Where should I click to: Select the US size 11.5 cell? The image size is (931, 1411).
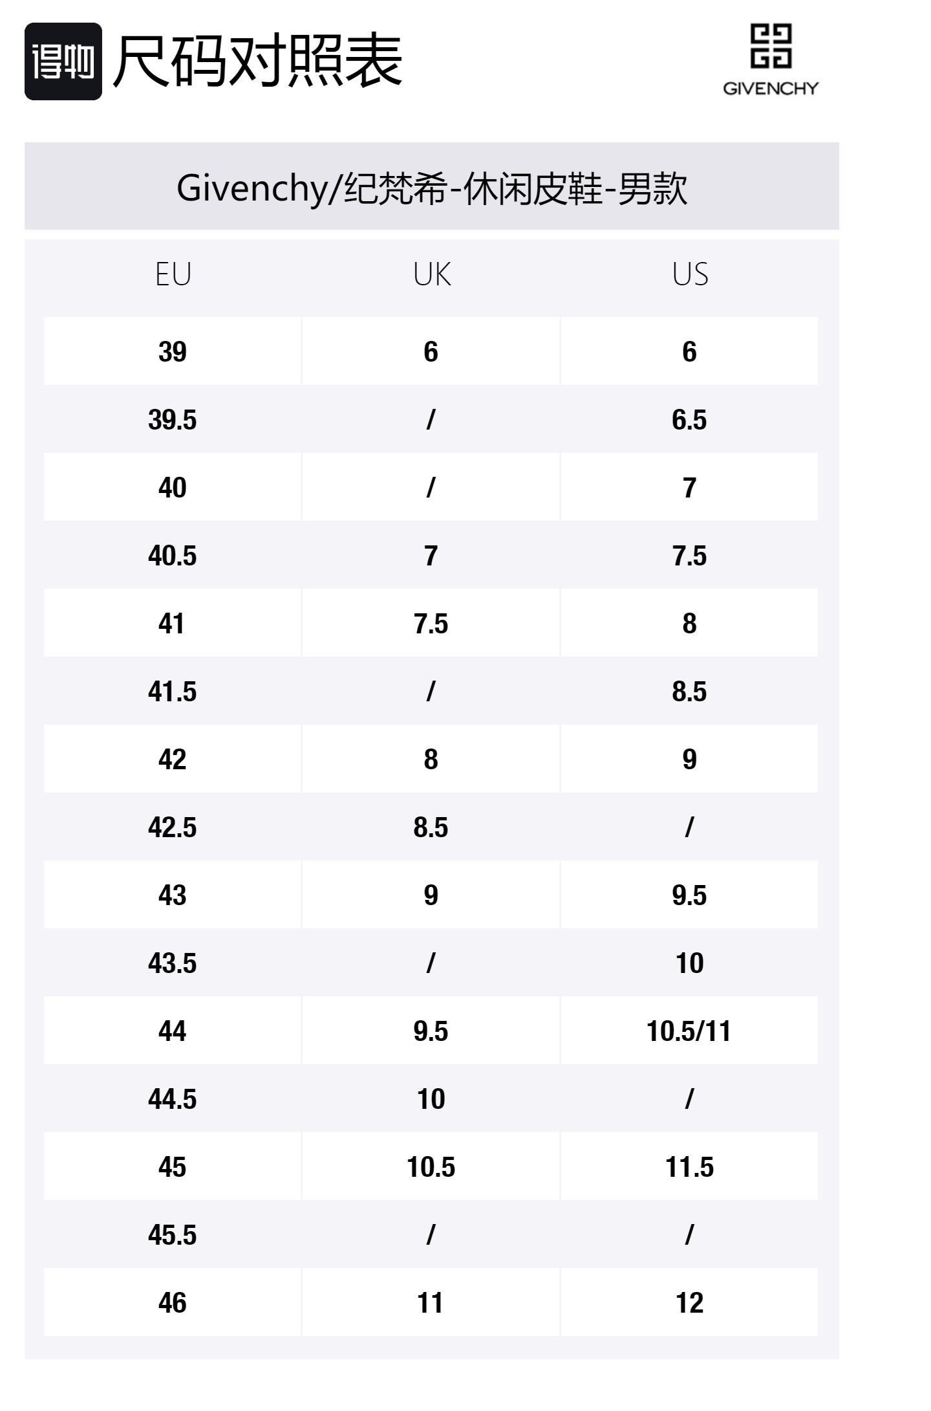click(x=689, y=1167)
